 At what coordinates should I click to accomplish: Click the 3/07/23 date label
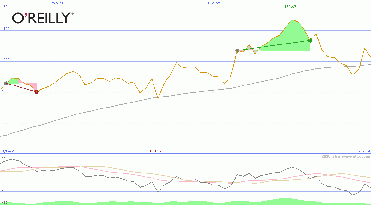[x=56, y=3]
